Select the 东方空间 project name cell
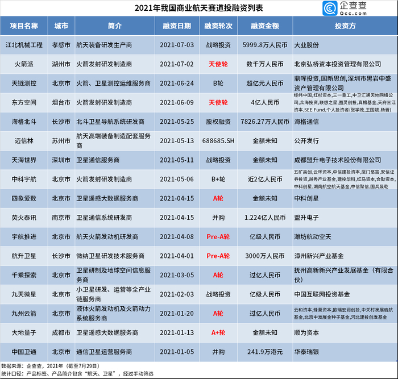Viewport: 398px width, 379px height. [24, 102]
